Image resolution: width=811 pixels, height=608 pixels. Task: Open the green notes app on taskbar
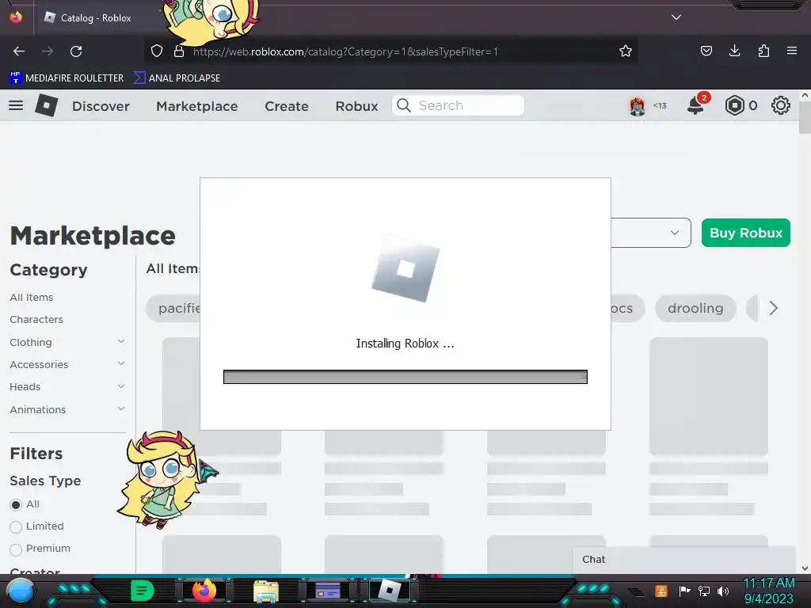click(x=142, y=591)
